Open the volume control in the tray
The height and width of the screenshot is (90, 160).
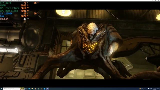(x=150, y=89)
